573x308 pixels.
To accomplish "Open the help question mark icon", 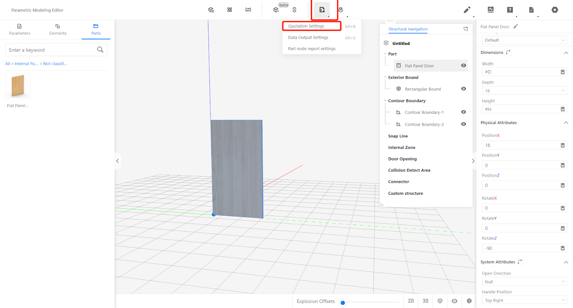I will pyautogui.click(x=510, y=10).
